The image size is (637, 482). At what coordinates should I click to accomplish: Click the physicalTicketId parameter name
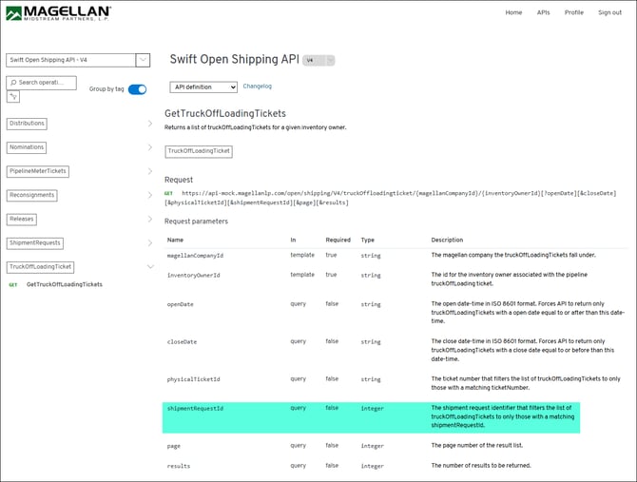(x=193, y=379)
